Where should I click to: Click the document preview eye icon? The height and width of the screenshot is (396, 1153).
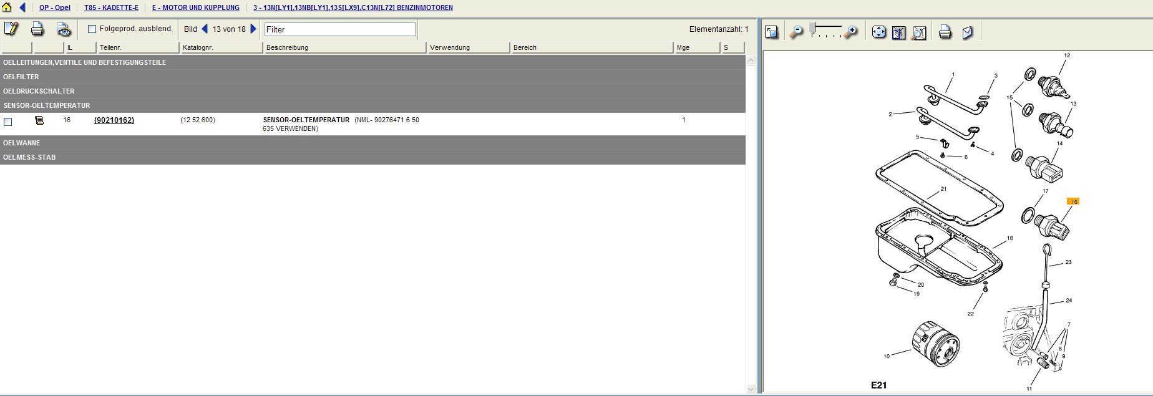point(64,29)
